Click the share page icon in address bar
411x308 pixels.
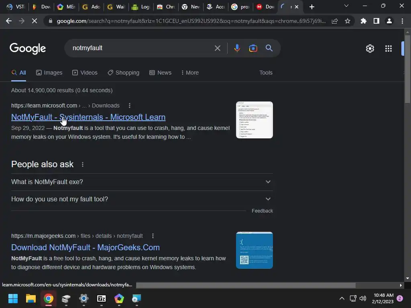click(335, 21)
